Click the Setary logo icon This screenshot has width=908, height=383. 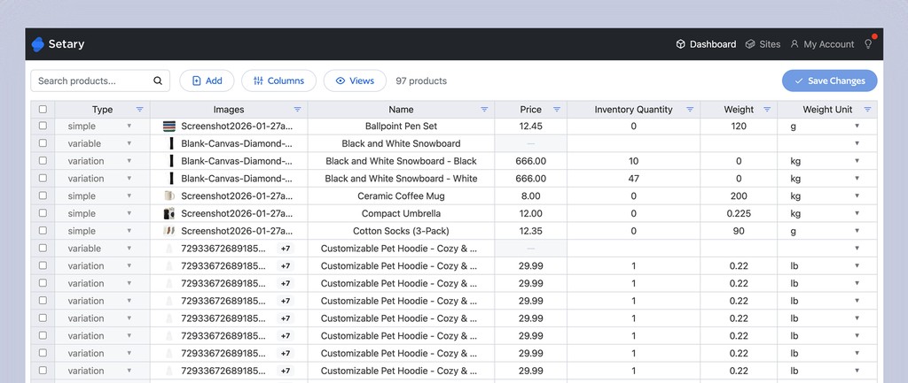click(37, 44)
